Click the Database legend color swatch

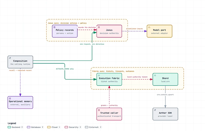tap(29, 127)
